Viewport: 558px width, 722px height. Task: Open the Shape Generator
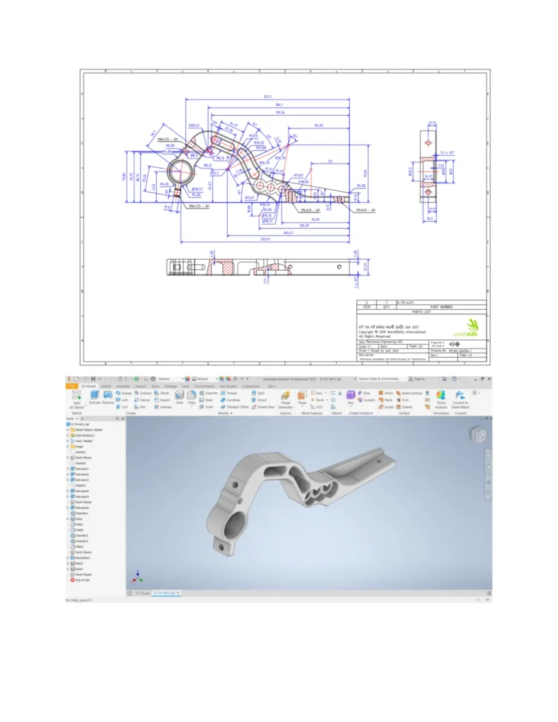[x=286, y=398]
